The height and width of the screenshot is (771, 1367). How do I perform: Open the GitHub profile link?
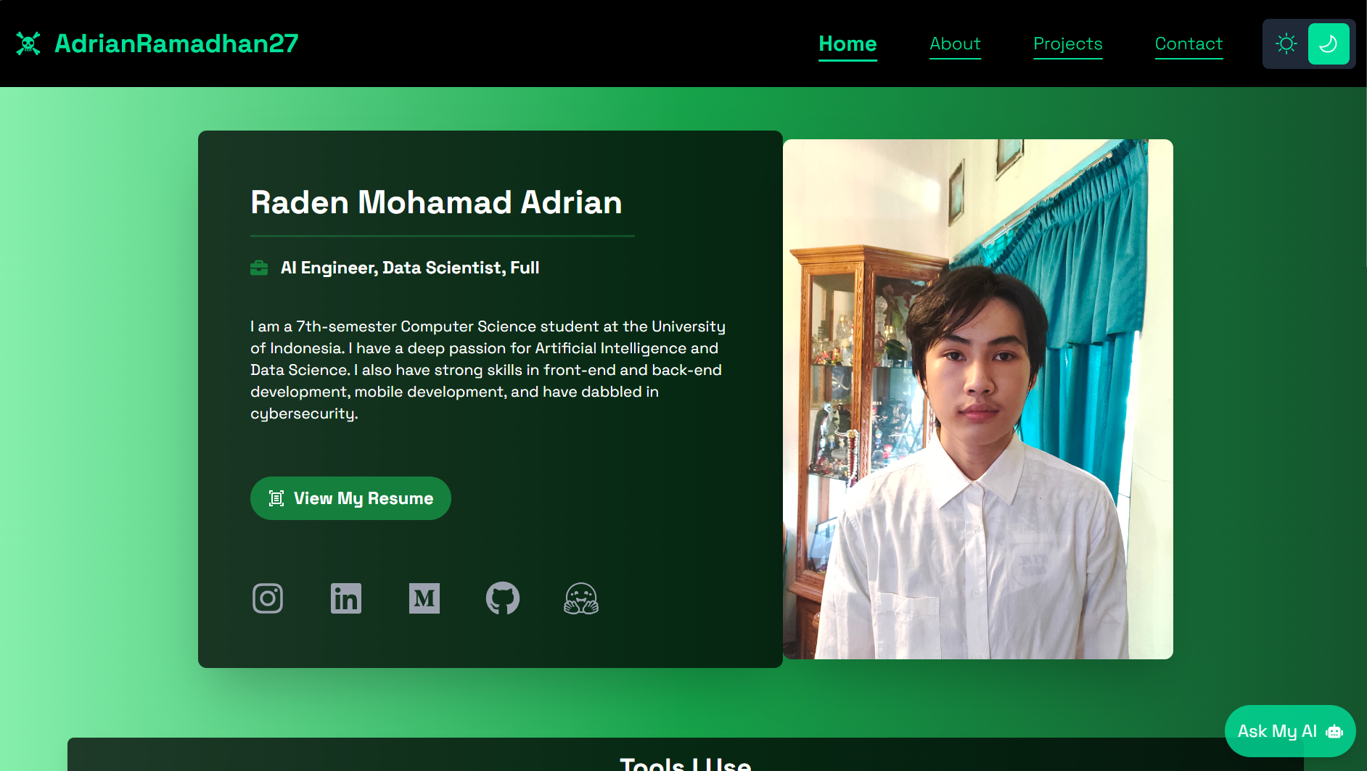[x=503, y=598]
